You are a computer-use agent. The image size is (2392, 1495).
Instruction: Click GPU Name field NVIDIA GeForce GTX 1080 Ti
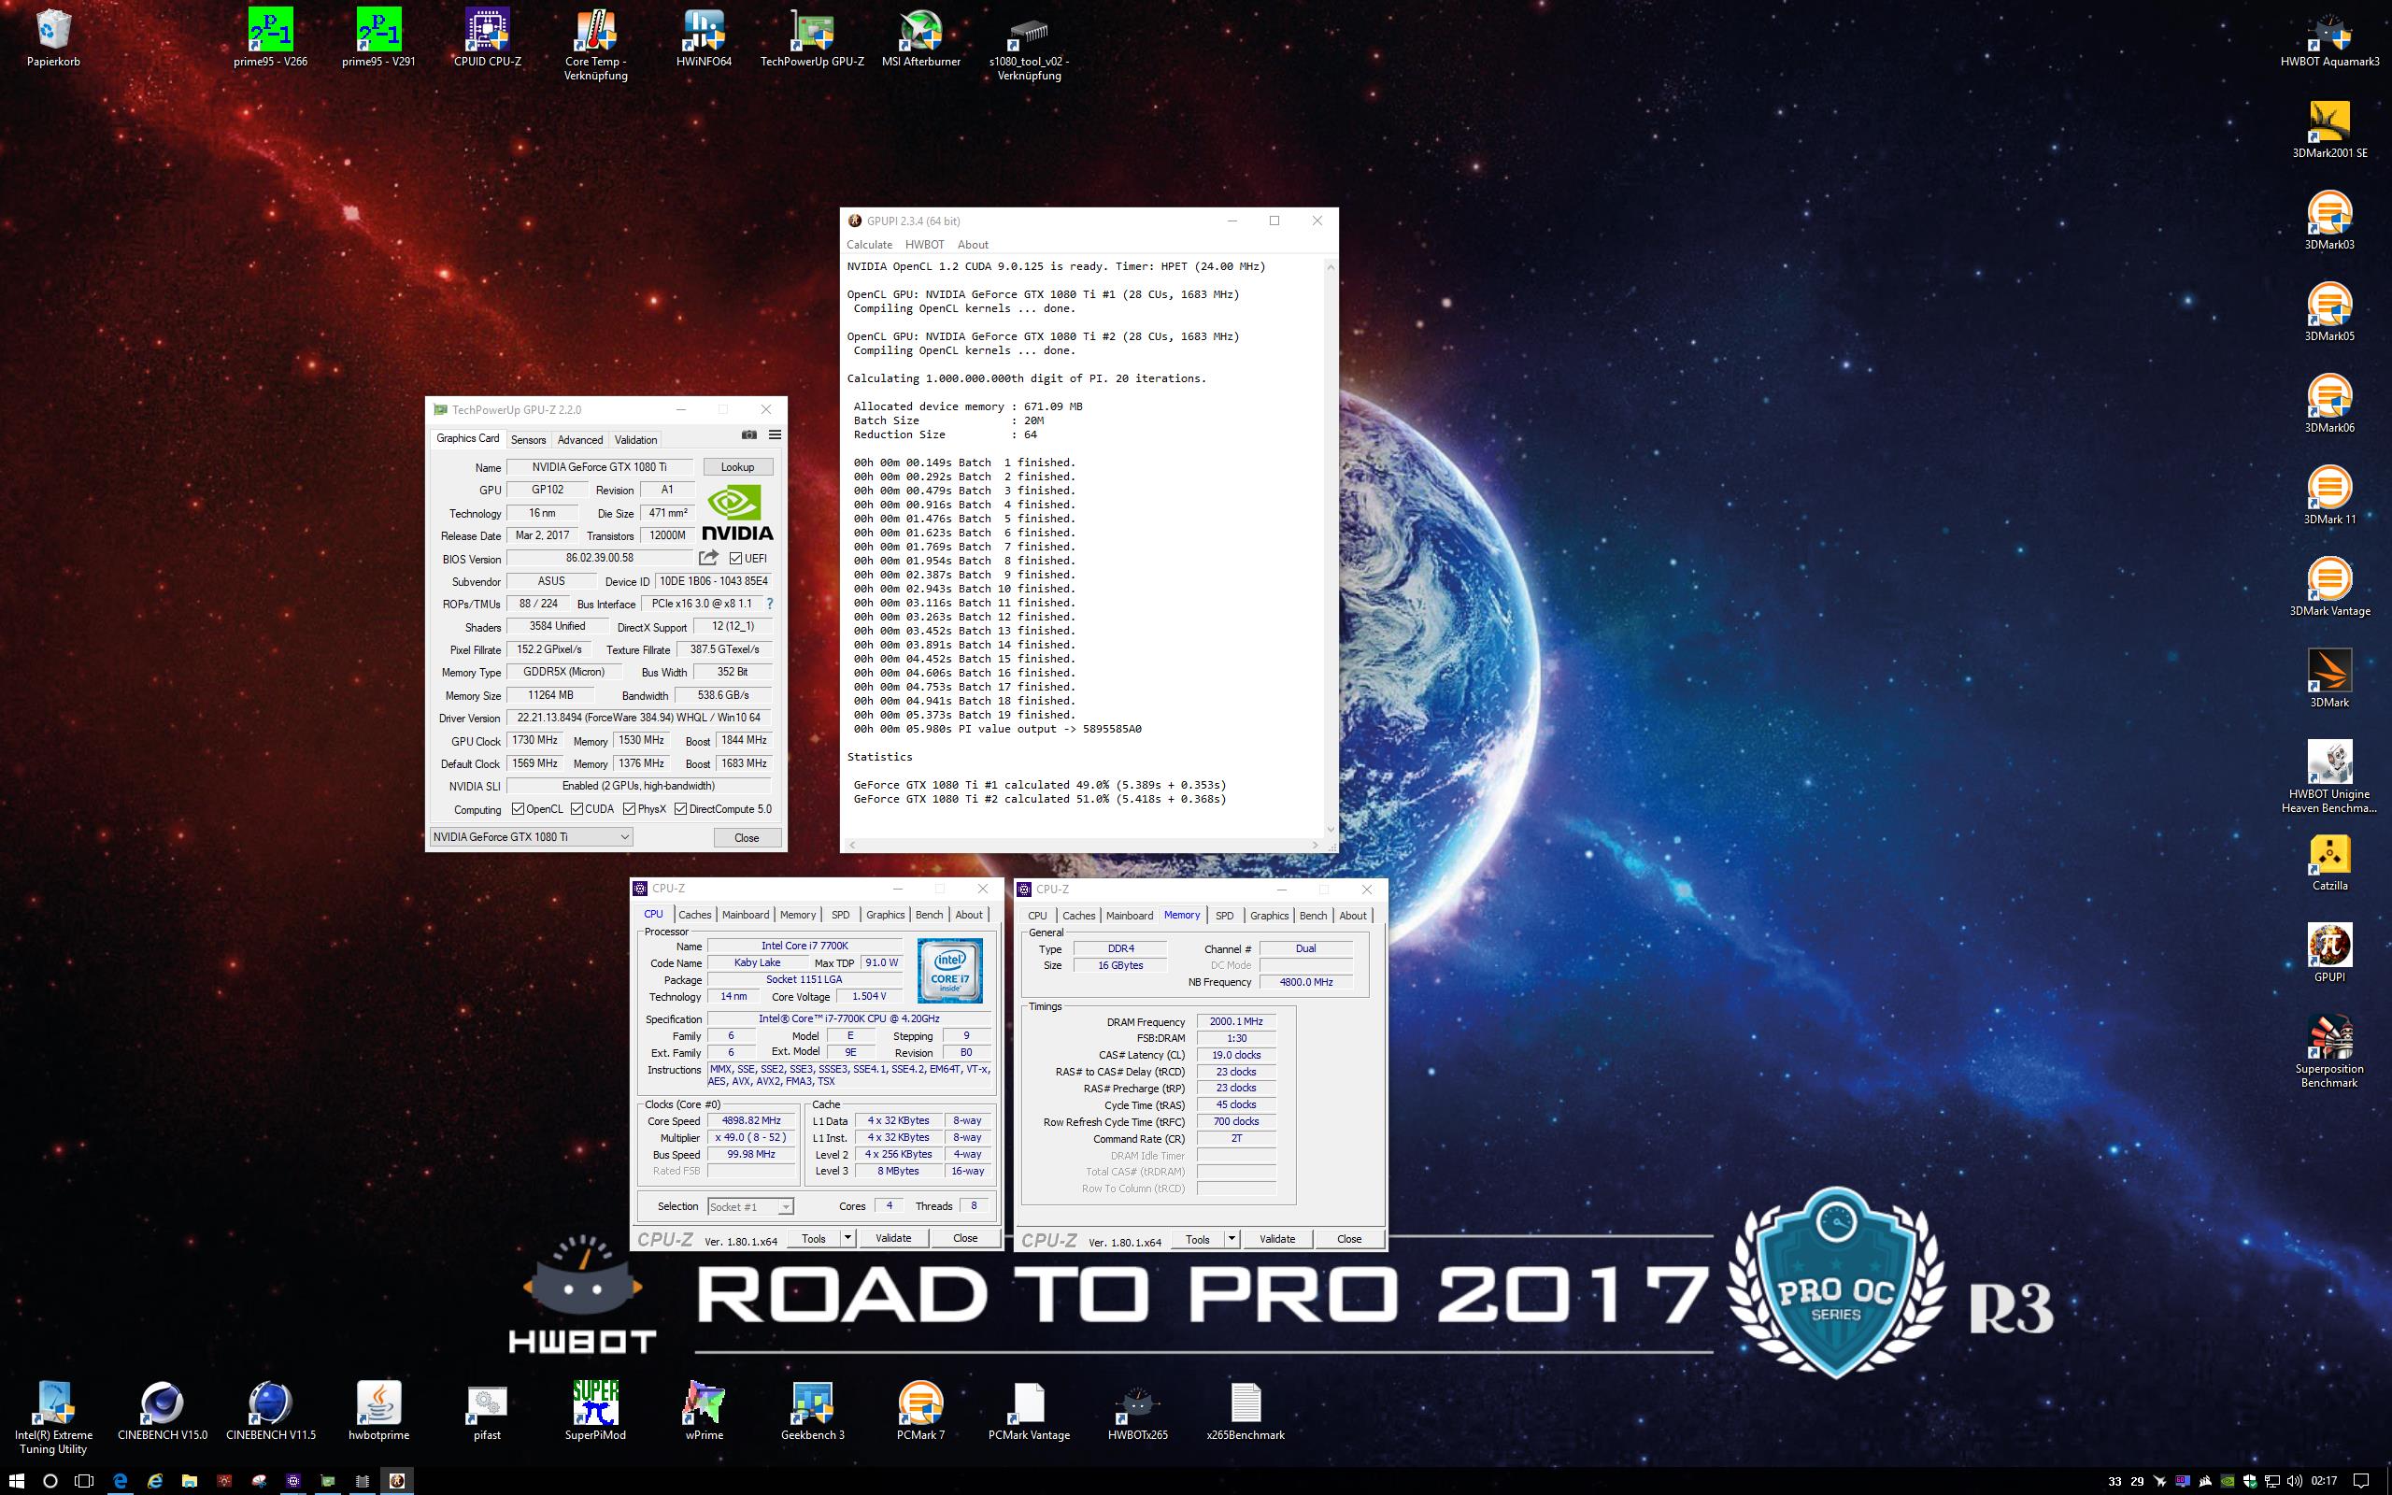tap(599, 466)
